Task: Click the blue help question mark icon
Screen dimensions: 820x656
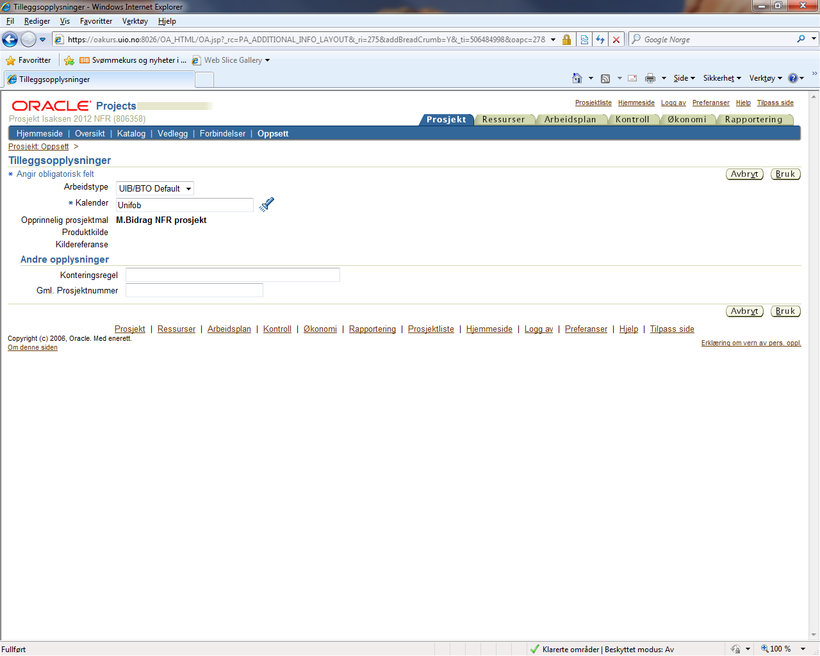Action: [x=793, y=78]
